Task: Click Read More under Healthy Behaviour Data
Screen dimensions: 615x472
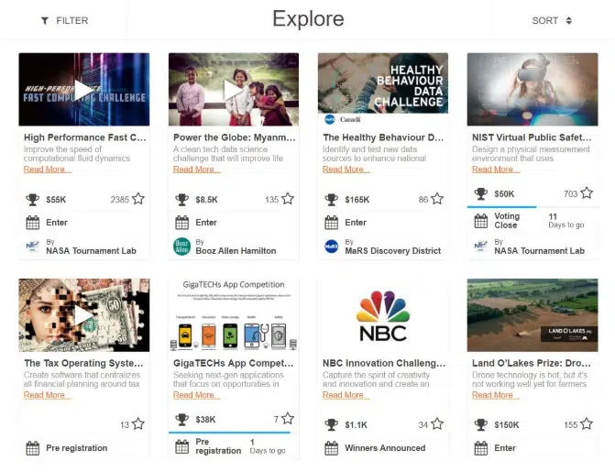Action: pos(346,170)
